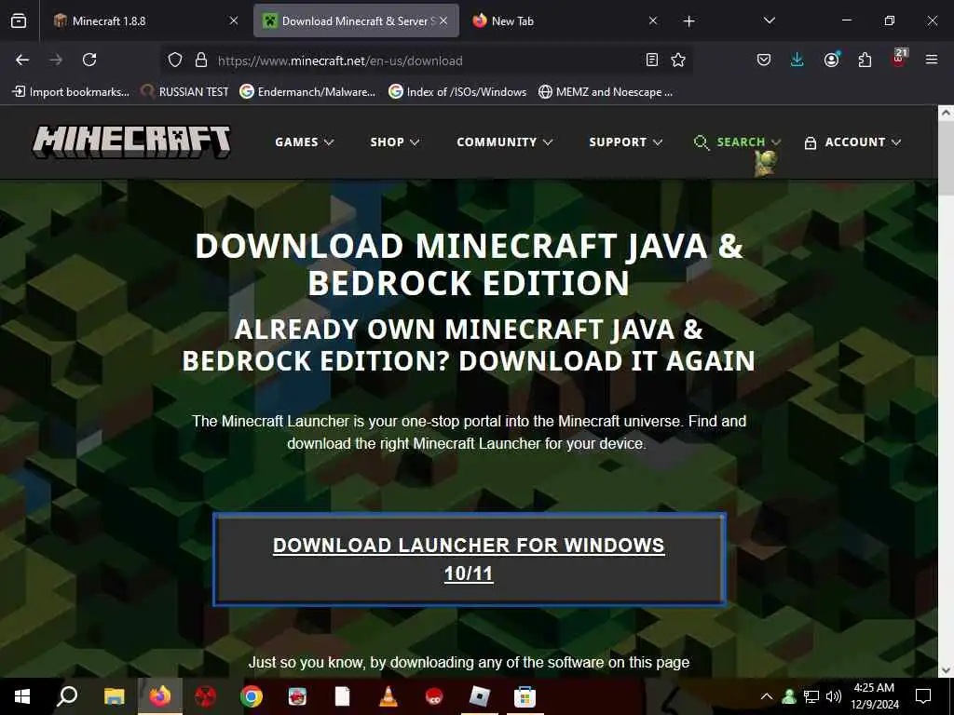954x715 pixels.
Task: Open the Endermanch/Malware bookmark
Action: tap(307, 92)
